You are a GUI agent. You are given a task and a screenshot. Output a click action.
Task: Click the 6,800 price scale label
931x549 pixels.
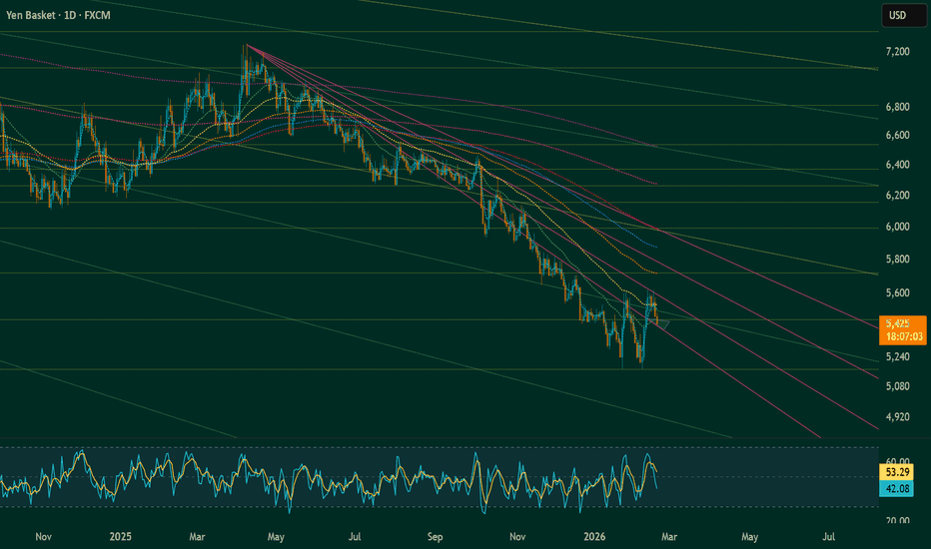click(896, 106)
